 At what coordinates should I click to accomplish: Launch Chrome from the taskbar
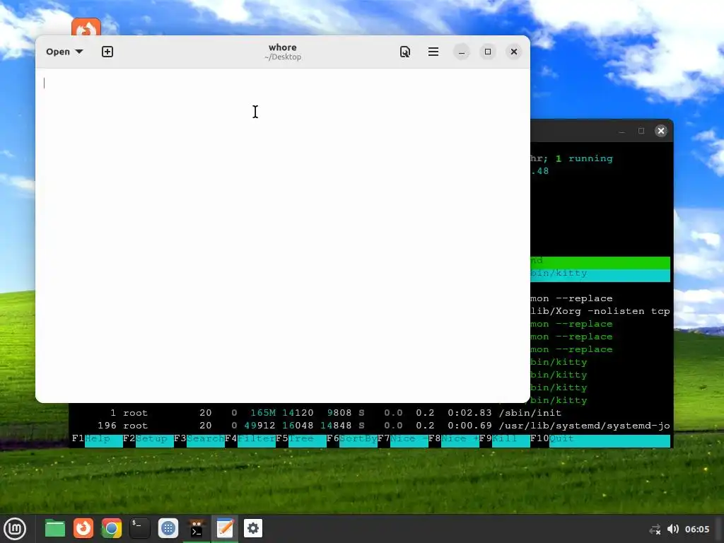[111, 529]
